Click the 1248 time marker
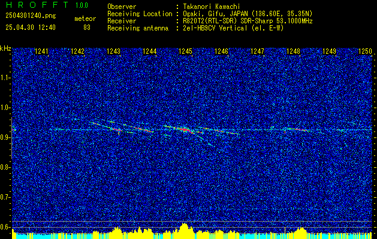377x239 pixels. tap(293, 51)
